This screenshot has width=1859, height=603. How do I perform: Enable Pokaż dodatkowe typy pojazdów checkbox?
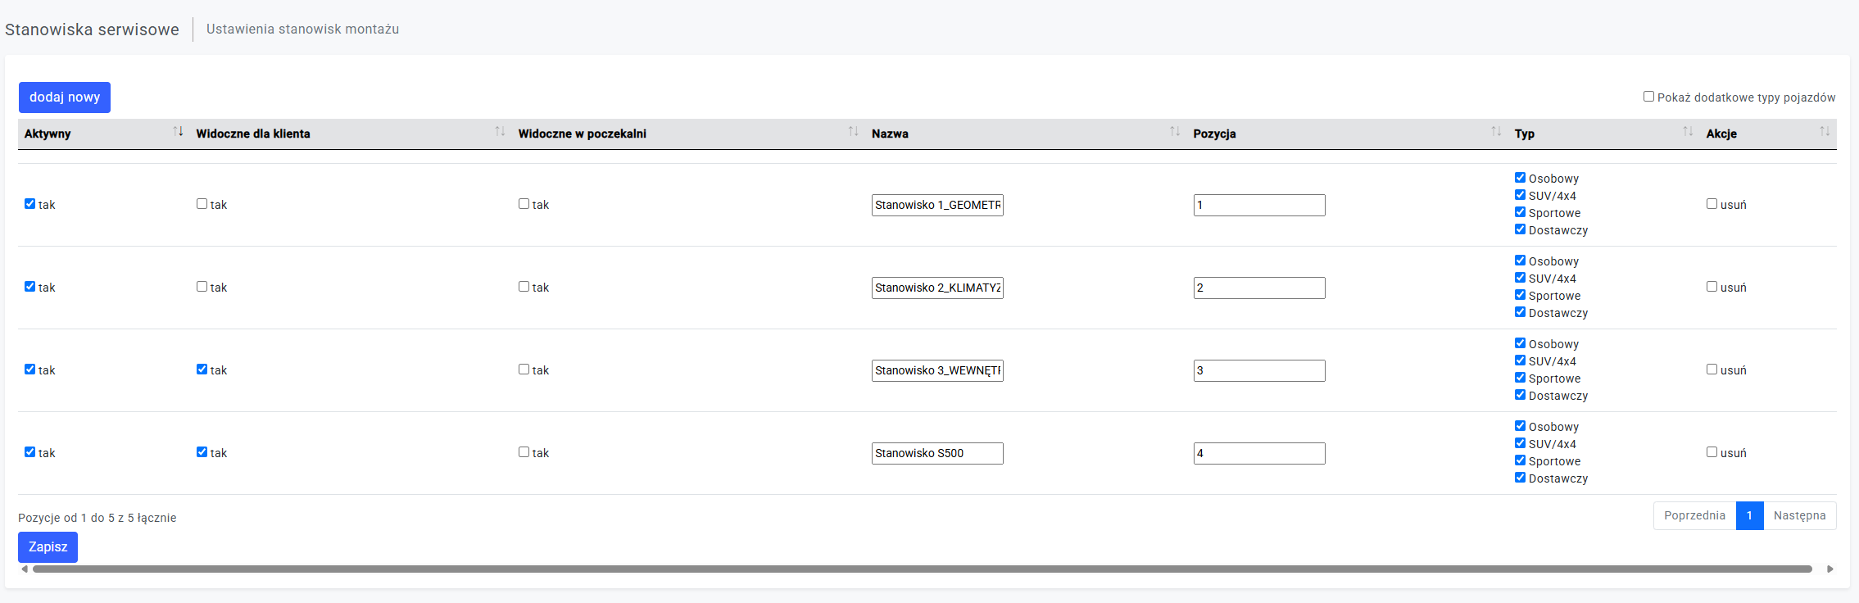tap(1648, 97)
